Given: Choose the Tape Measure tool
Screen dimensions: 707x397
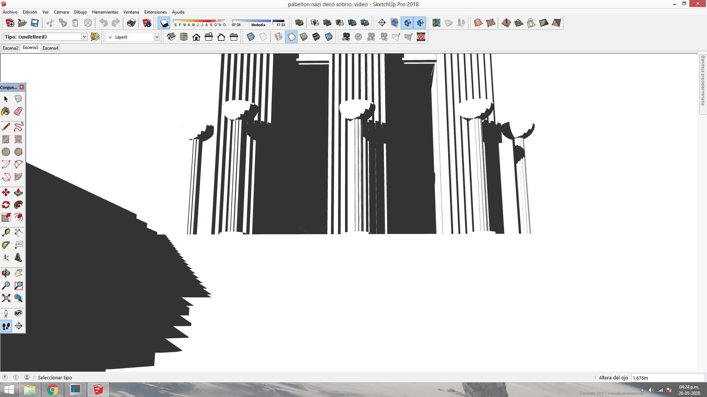Looking at the screenshot, I should point(6,232).
